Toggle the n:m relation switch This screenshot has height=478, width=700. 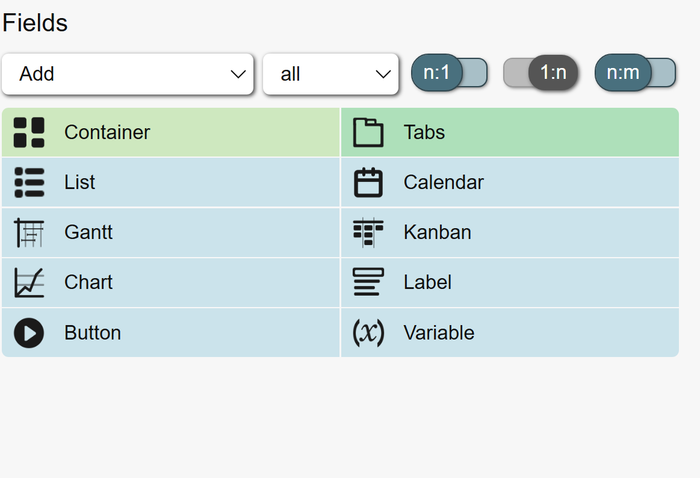pyautogui.click(x=635, y=73)
